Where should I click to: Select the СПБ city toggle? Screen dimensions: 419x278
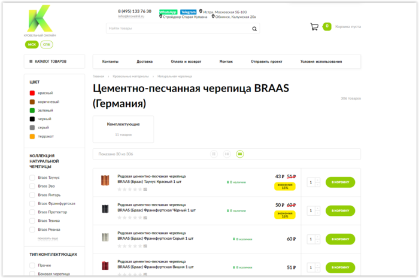coord(47,45)
